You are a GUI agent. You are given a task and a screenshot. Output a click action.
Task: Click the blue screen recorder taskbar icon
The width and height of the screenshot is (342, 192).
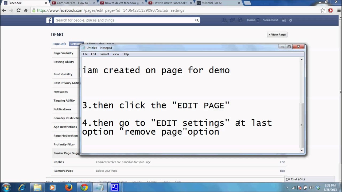click(115, 187)
